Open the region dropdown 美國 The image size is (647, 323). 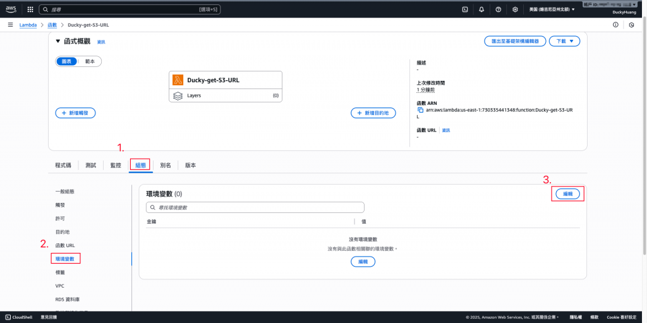point(552,9)
